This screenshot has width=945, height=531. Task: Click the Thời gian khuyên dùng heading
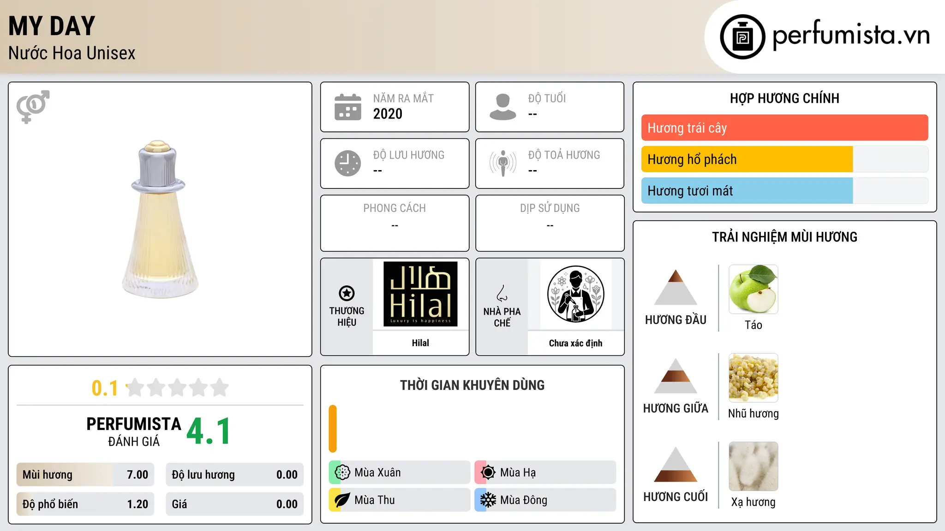pyautogui.click(x=472, y=385)
